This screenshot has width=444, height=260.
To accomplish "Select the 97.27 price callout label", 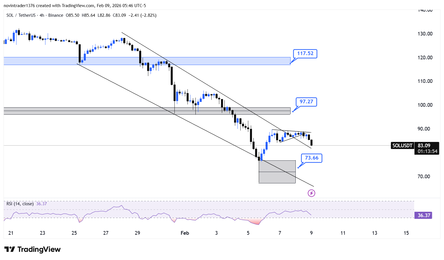I will pos(306,102).
